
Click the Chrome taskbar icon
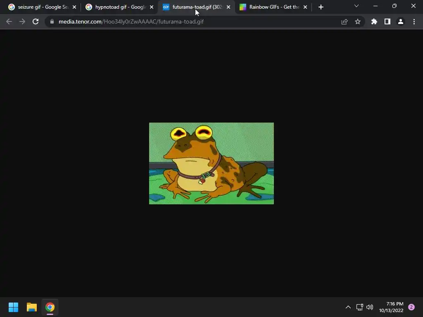pos(50,307)
